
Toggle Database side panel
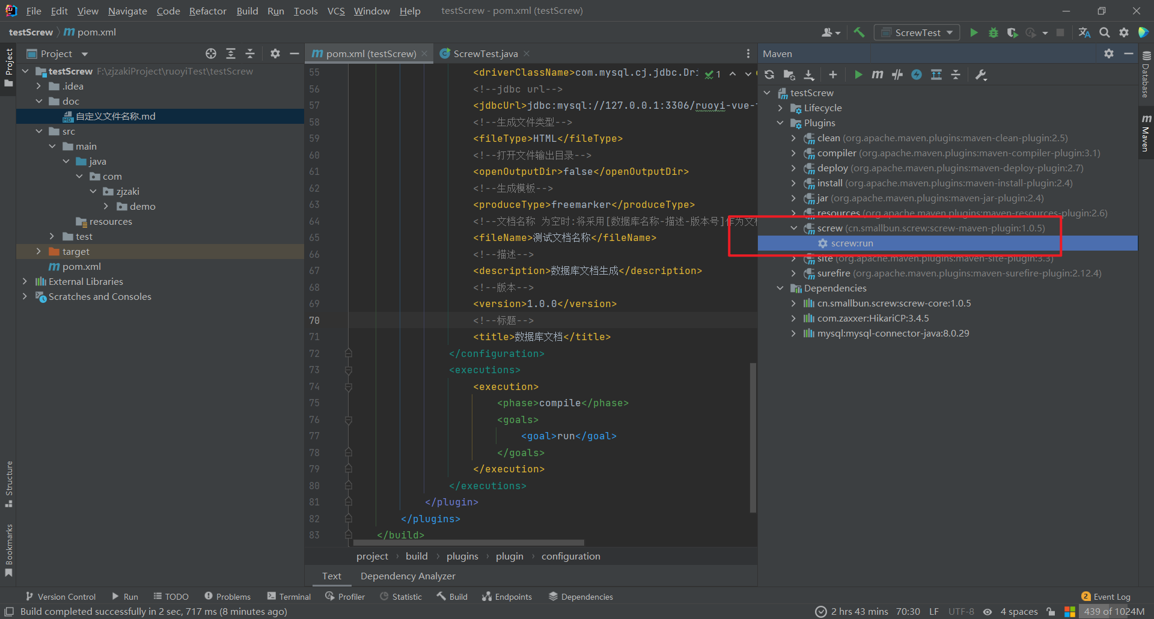1146,75
